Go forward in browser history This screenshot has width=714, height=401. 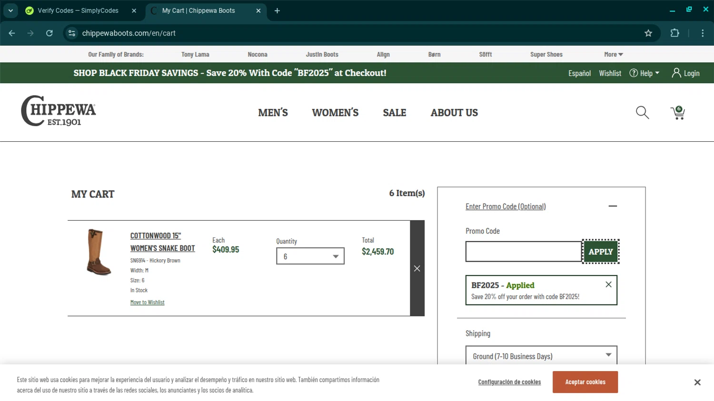(x=30, y=33)
